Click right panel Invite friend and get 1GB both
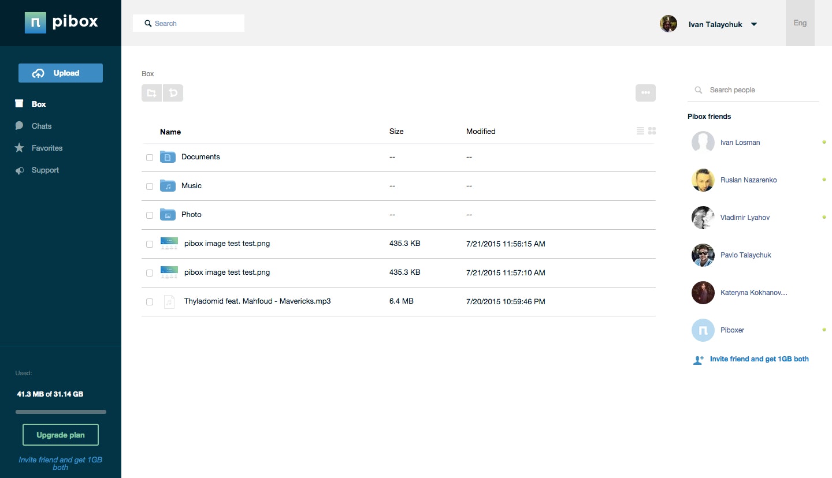Image resolution: width=832 pixels, height=478 pixels. tap(759, 359)
